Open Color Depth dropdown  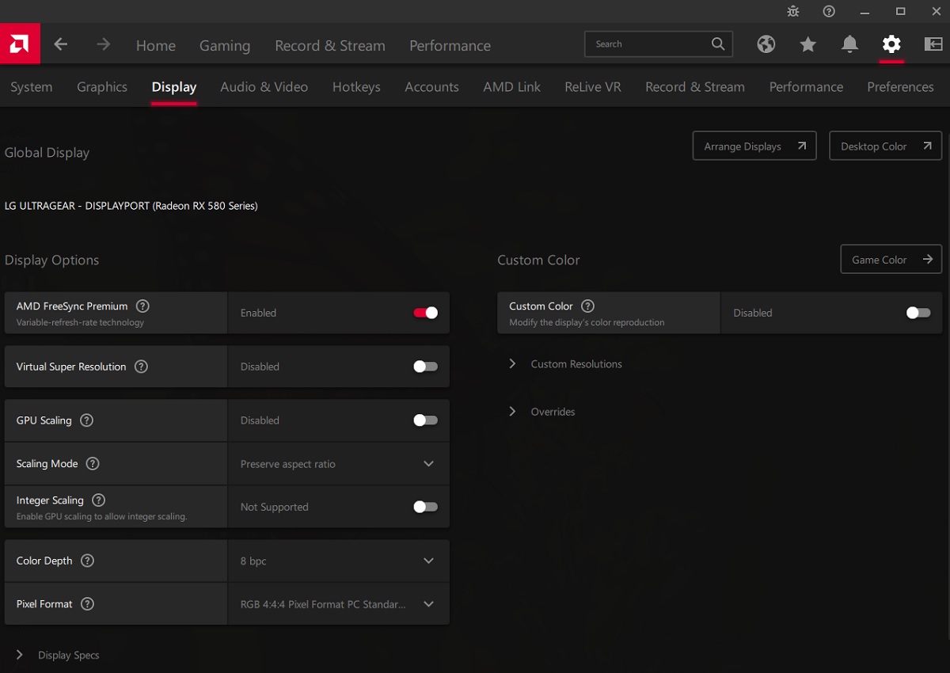[339, 561]
